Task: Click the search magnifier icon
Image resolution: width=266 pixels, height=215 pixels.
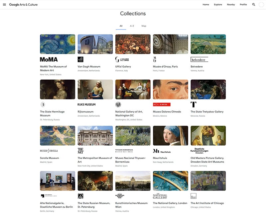Action: click(254, 5)
